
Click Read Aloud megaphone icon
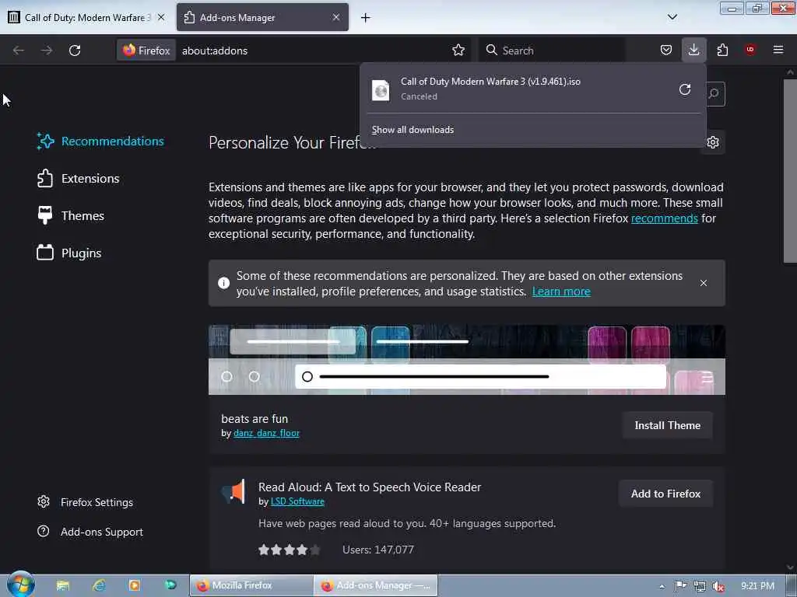tap(233, 491)
